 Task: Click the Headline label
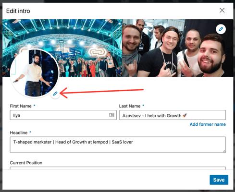click(19, 133)
